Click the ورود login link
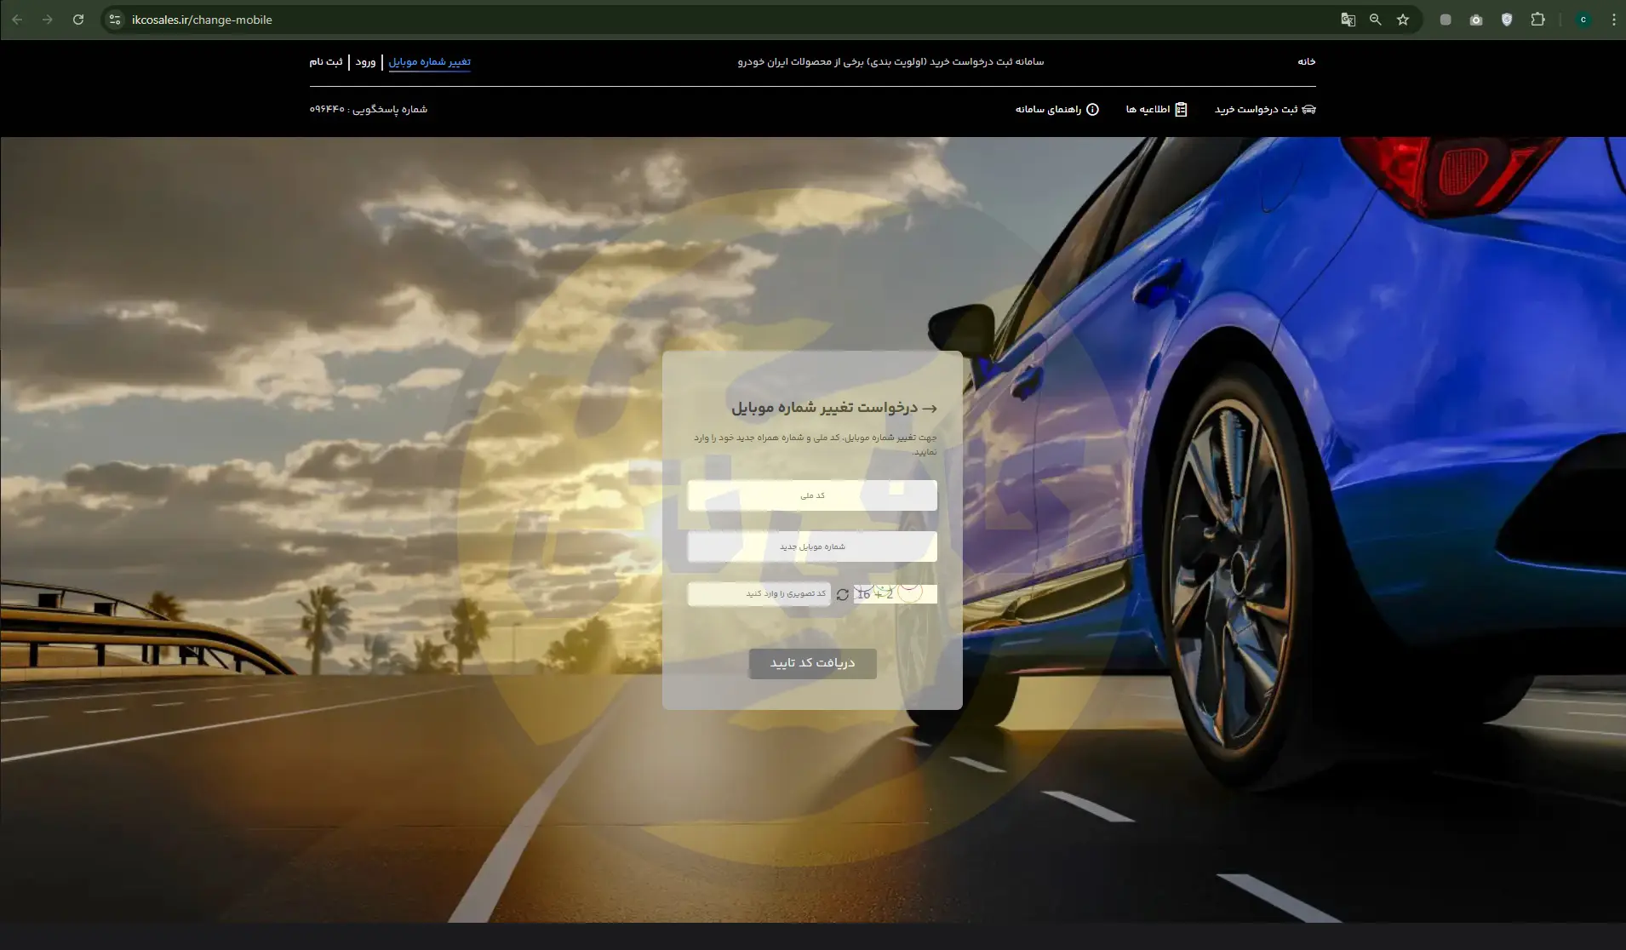This screenshot has height=950, width=1626. pyautogui.click(x=365, y=62)
